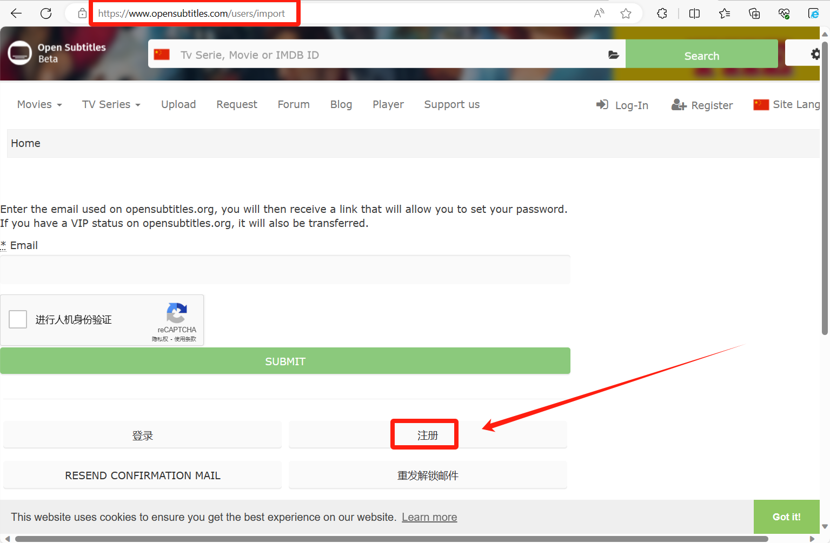
Task: Toggle split screen browser icon
Action: point(694,14)
